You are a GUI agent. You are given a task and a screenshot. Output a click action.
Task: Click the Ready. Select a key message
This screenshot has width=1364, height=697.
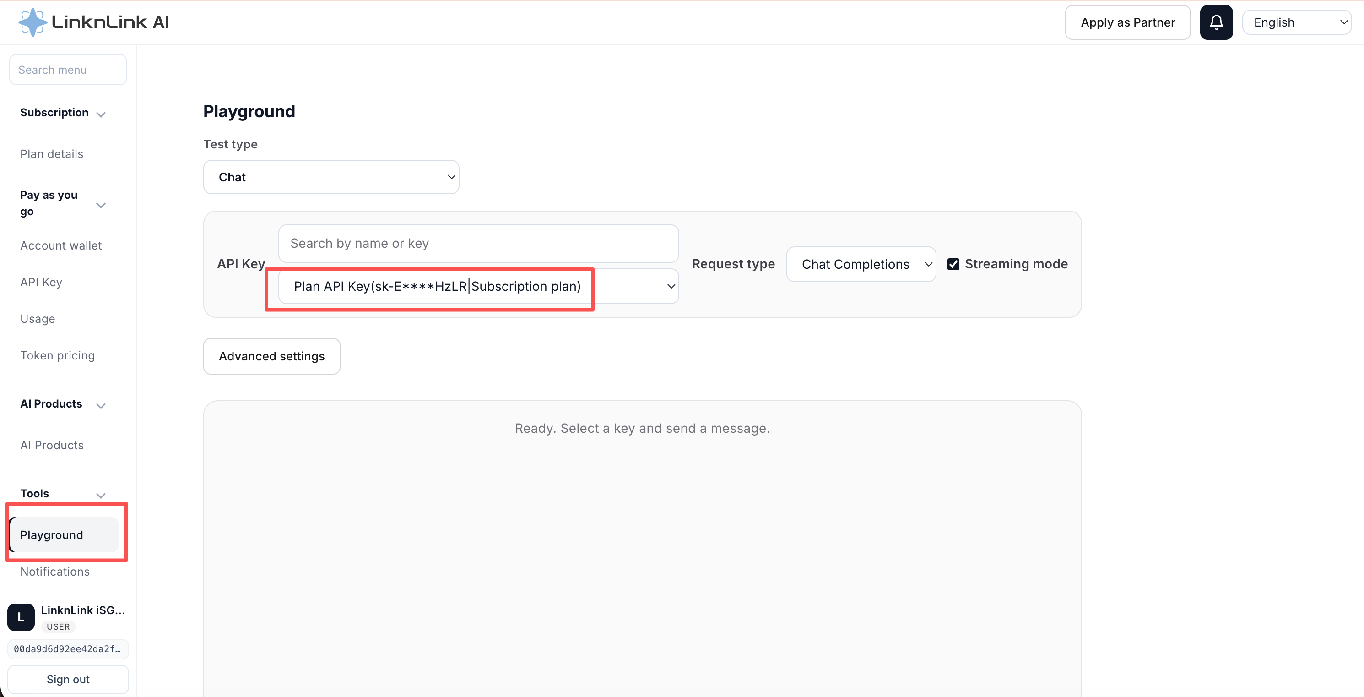[642, 429]
